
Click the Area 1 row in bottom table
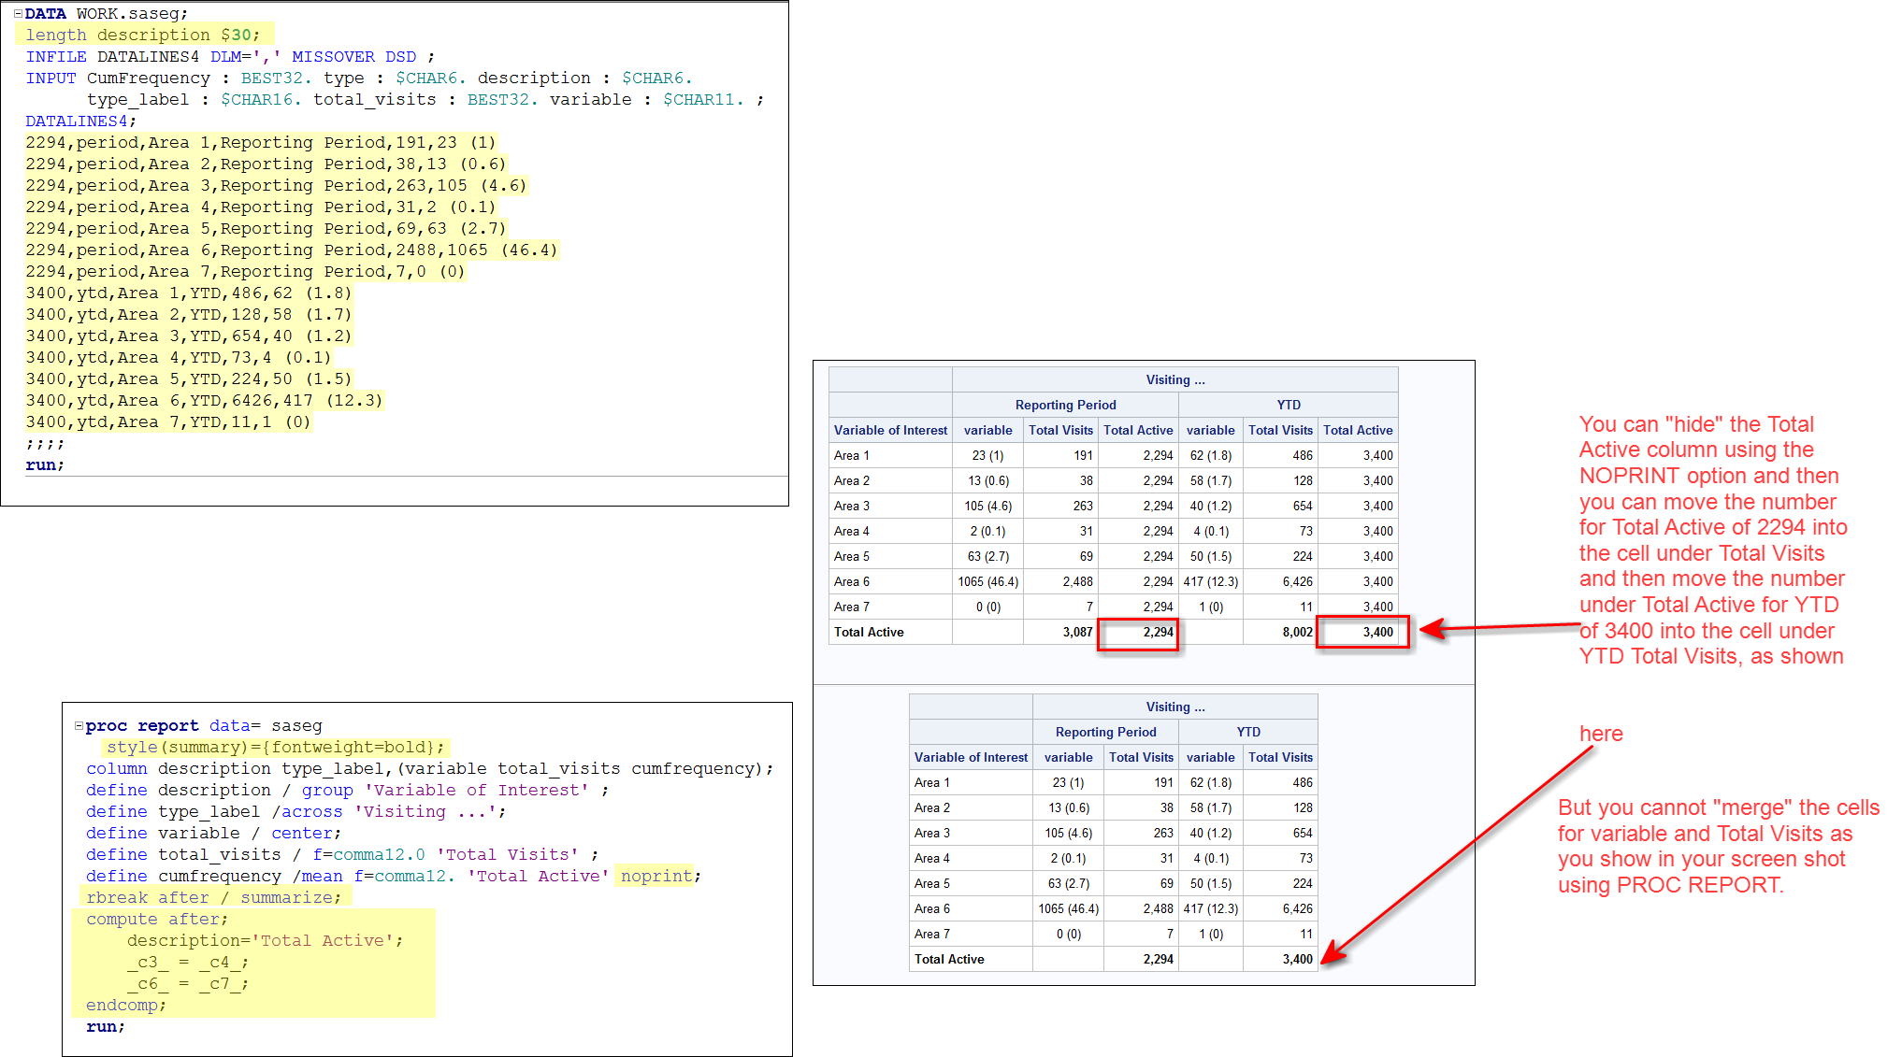click(x=931, y=782)
